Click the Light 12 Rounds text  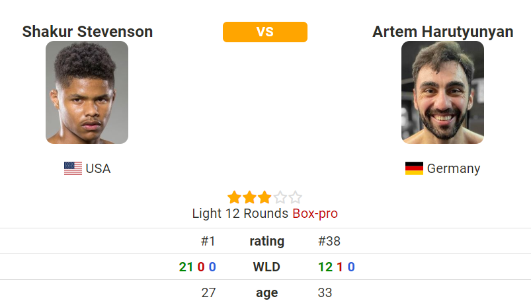pyautogui.click(x=240, y=214)
